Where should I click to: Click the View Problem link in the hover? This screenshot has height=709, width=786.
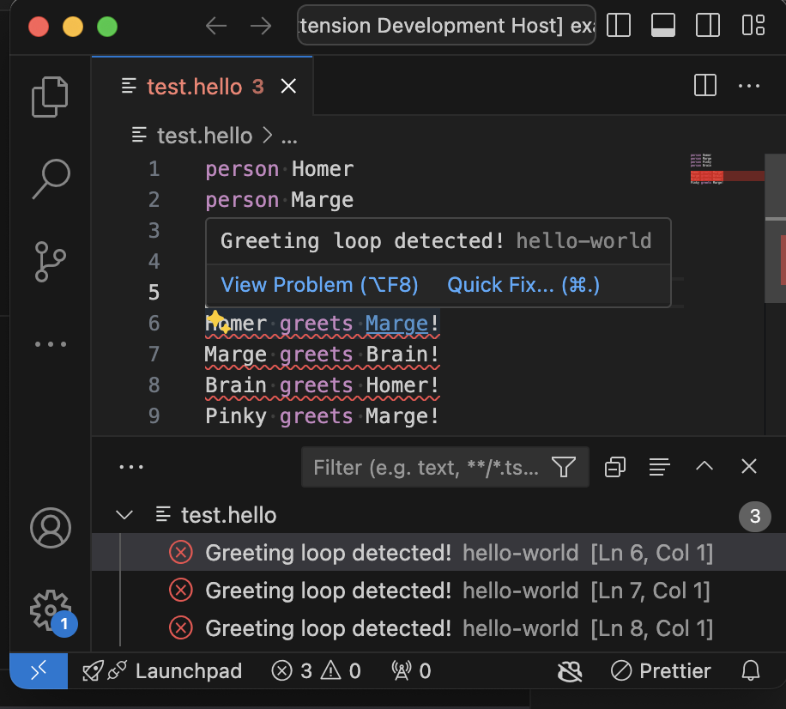click(319, 284)
